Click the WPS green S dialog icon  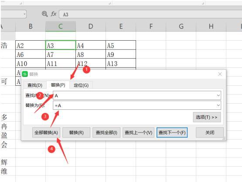point(25,74)
